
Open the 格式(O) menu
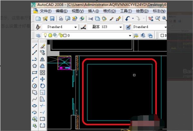pos(109,11)
